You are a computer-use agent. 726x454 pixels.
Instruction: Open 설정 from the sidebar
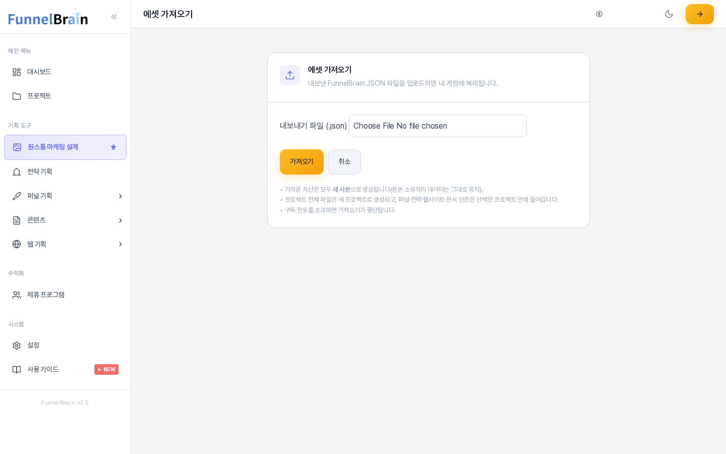coord(65,346)
